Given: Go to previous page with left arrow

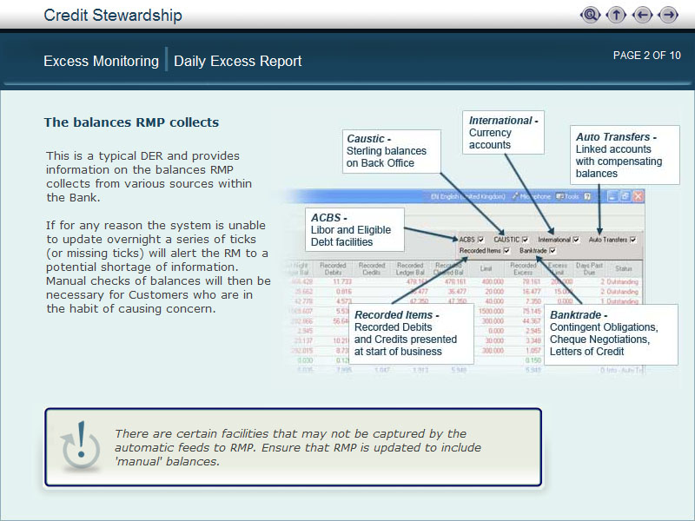Looking at the screenshot, I should tap(642, 15).
